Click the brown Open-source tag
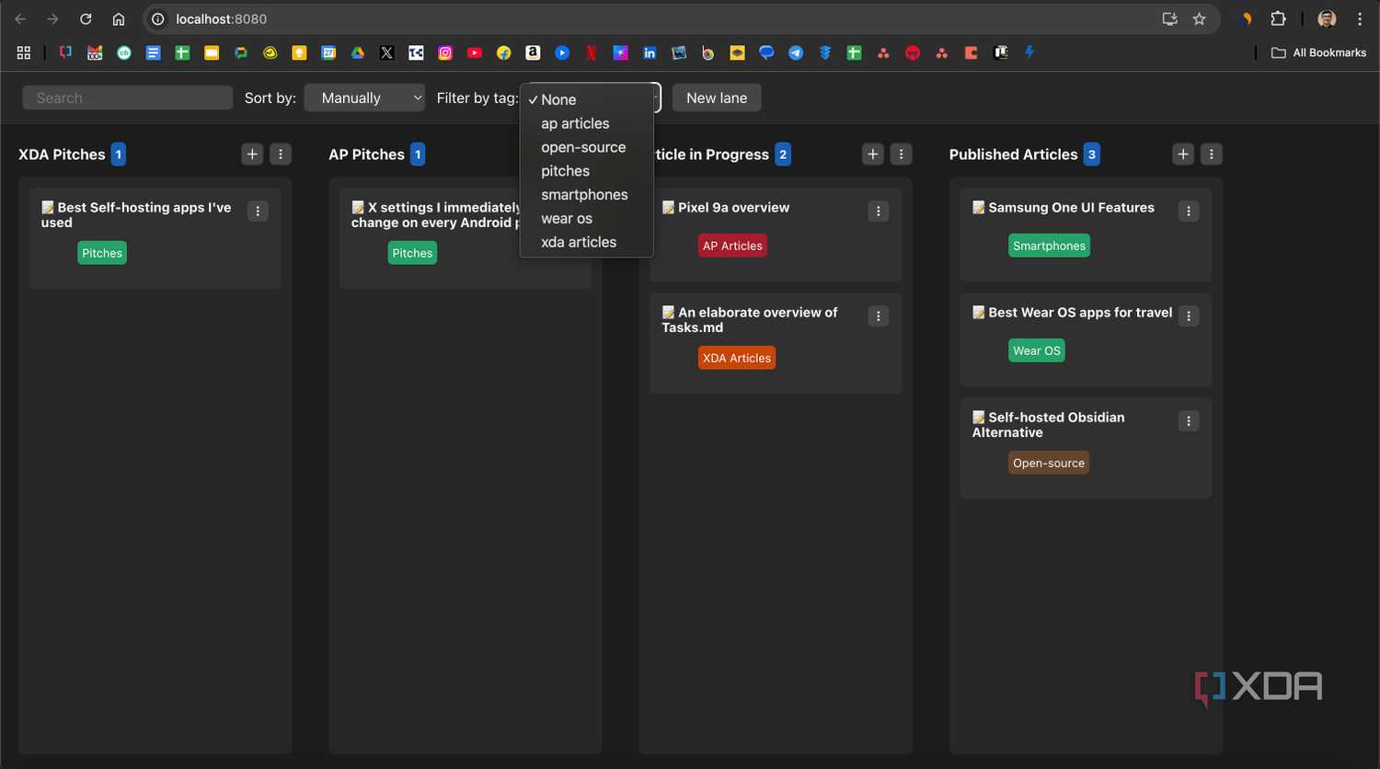The image size is (1380, 769). (1049, 463)
